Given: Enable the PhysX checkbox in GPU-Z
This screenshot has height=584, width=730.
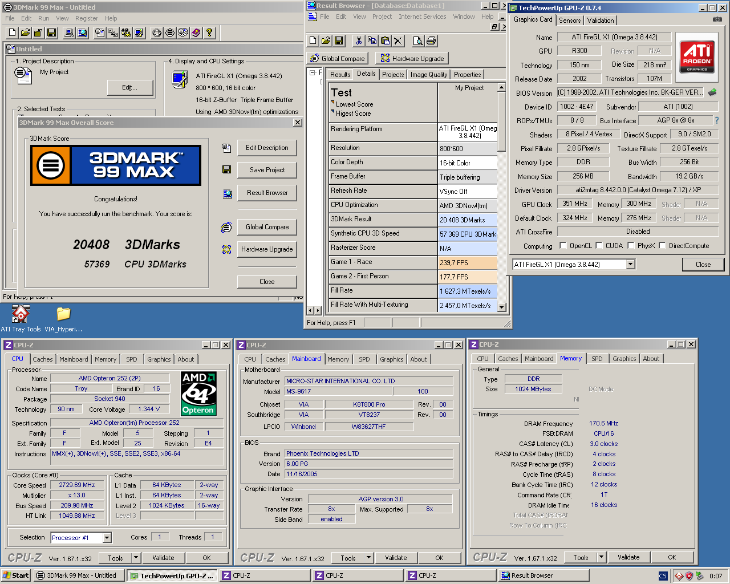Looking at the screenshot, I should [x=631, y=246].
